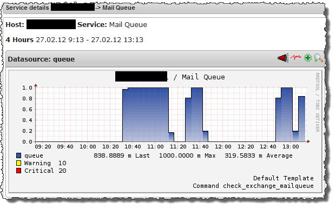Zoom in with the magnifying glass icon

tap(318, 58)
